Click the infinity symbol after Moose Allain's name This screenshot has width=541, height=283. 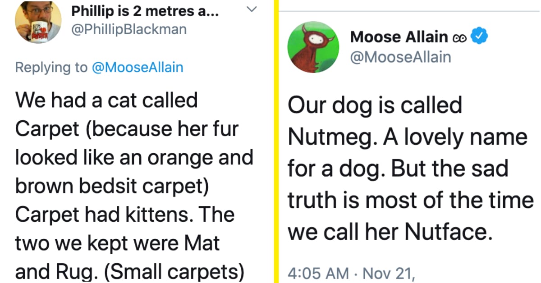click(460, 37)
